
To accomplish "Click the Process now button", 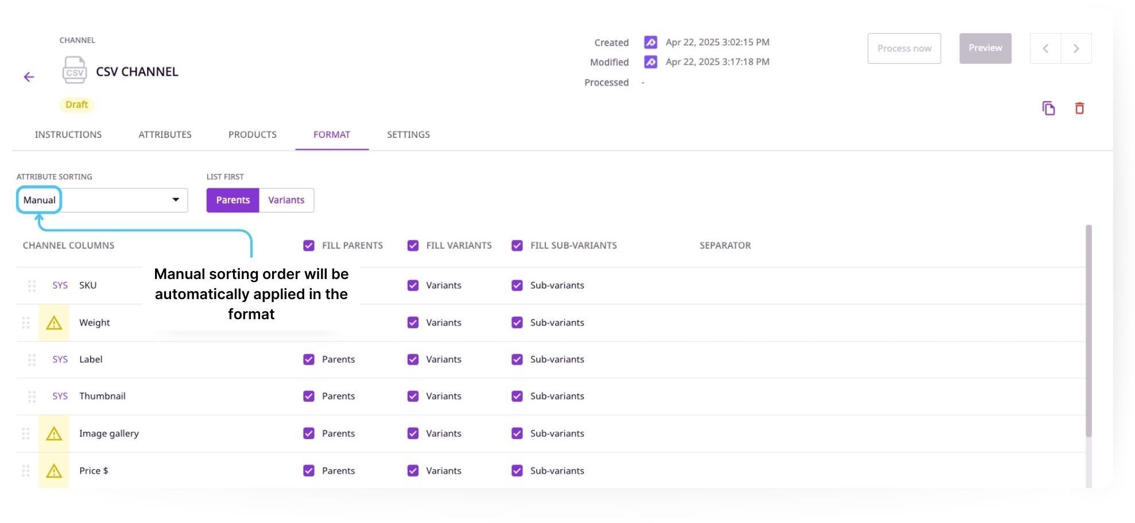I will tap(904, 48).
